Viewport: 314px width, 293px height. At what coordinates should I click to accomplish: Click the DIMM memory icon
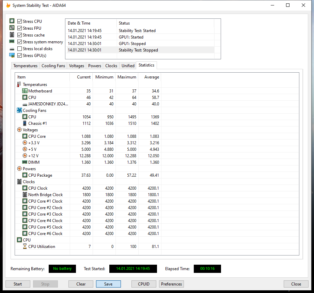[25, 162]
